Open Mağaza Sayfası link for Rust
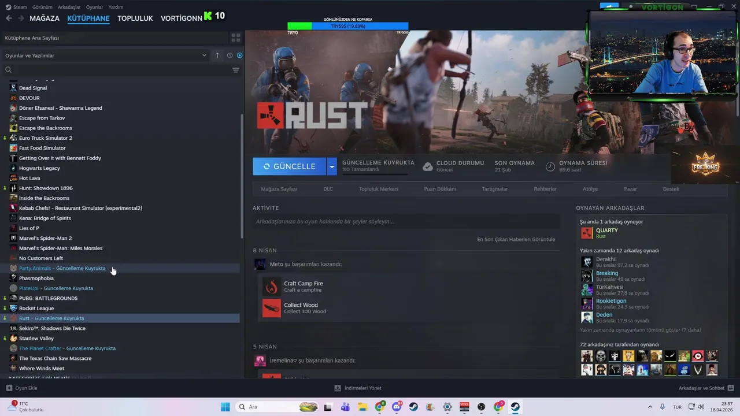740x416 pixels. 279,189
